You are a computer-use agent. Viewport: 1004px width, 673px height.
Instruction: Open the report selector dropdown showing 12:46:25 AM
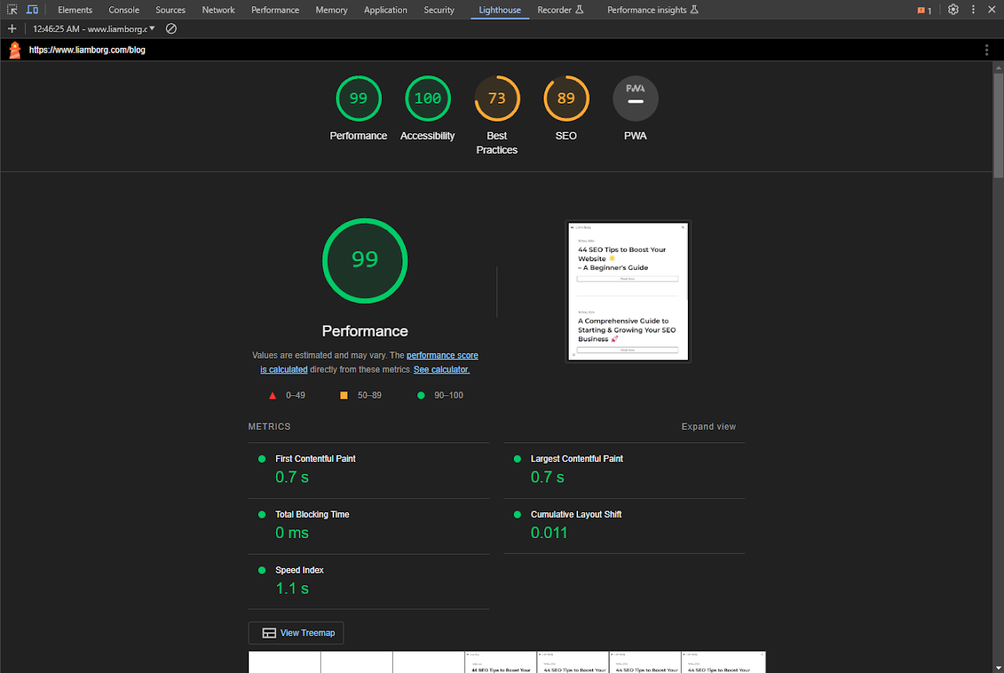point(94,28)
